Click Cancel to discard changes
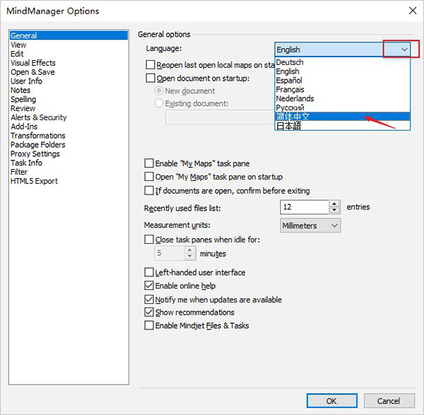This screenshot has height=415, width=424. (389, 401)
